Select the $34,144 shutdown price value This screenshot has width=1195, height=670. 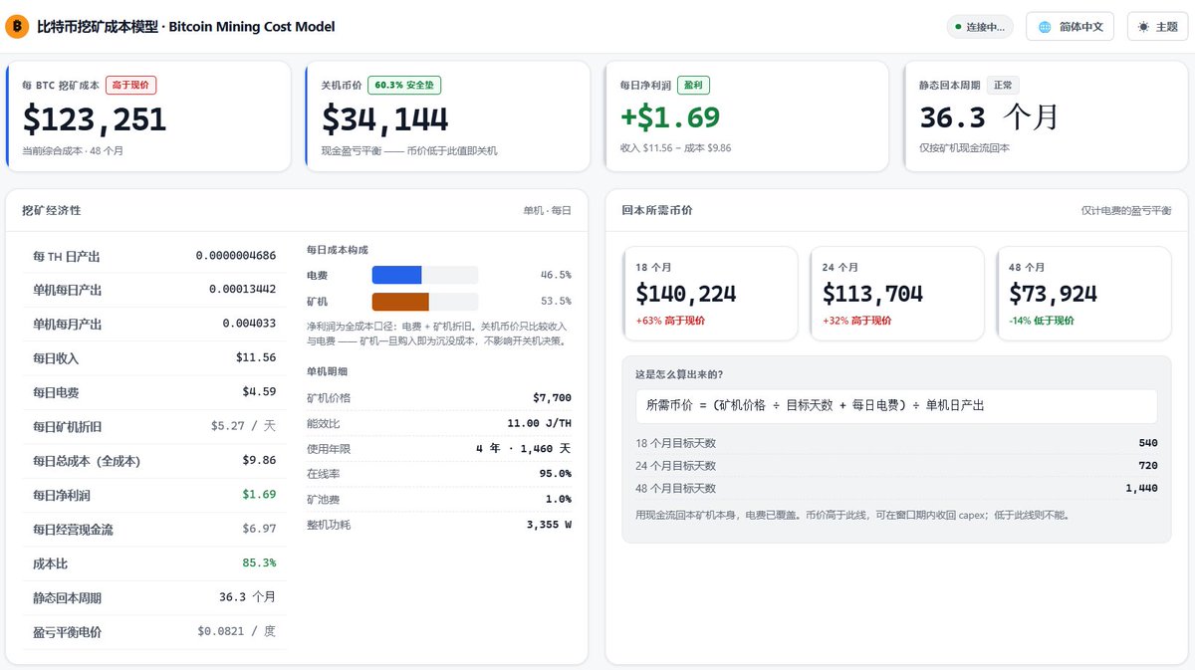point(385,119)
